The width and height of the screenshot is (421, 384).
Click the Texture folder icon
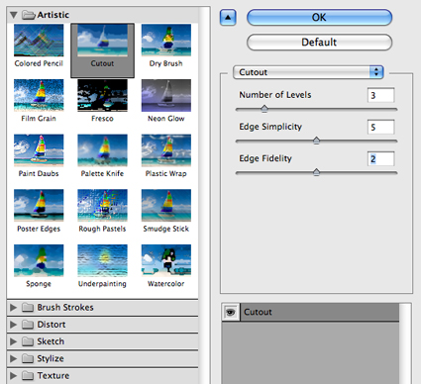tap(28, 376)
